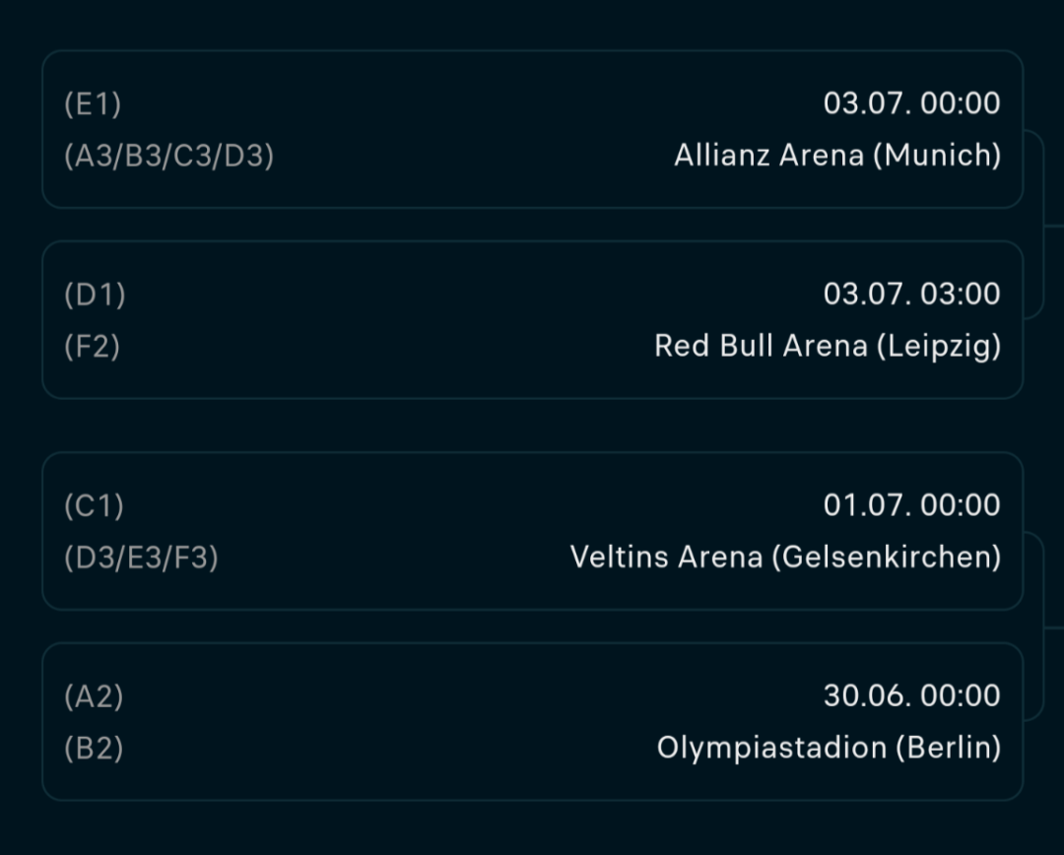
Task: Open the D1 vs F2 match card
Action: click(533, 319)
